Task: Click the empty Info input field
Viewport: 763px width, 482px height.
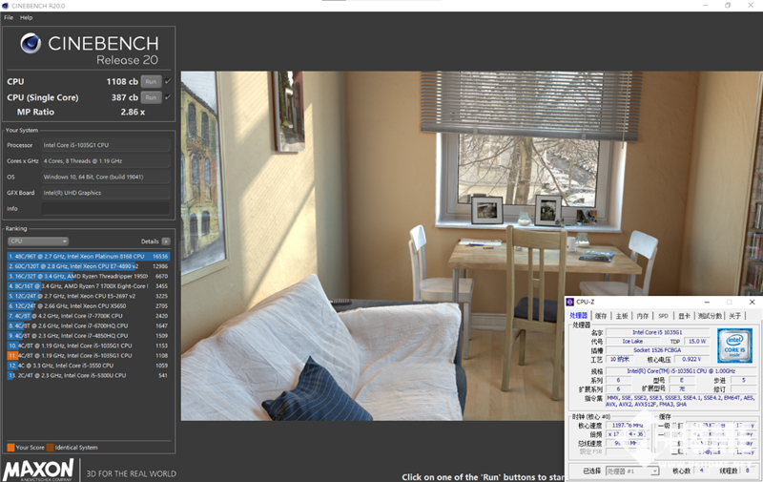Action: pos(106,209)
